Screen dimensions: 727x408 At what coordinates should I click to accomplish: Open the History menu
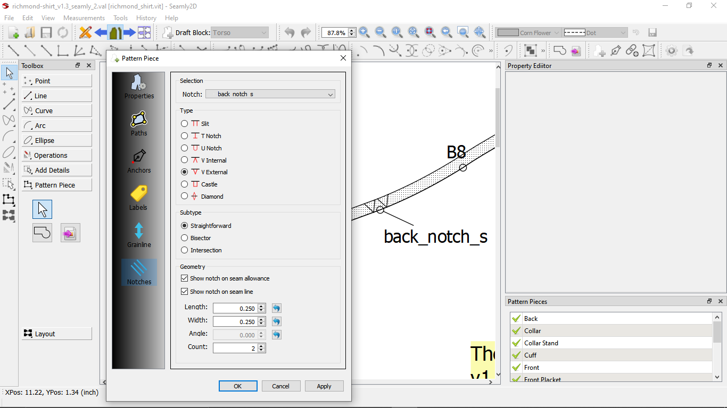click(146, 18)
